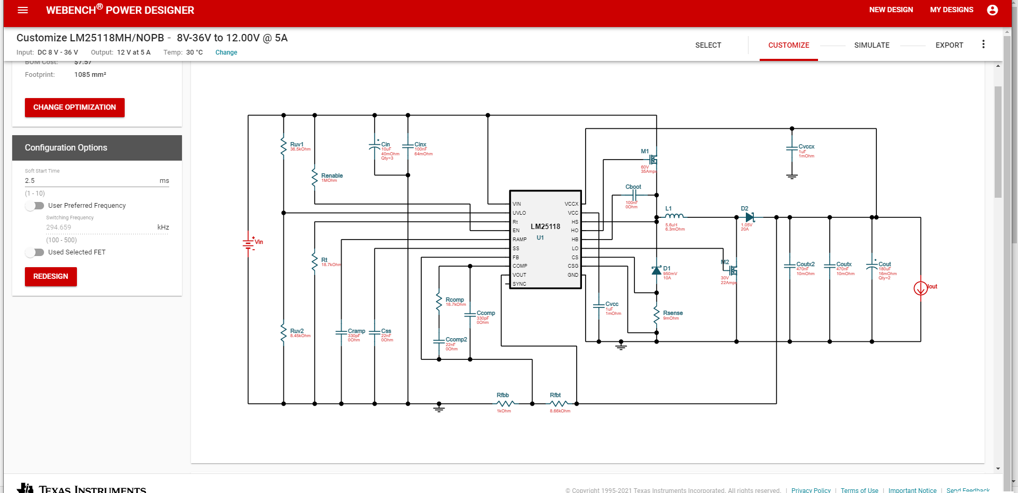
Task: Click the Change design inputs link
Action: 226,52
